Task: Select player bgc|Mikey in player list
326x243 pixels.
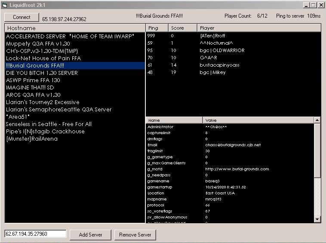Action: click(212, 72)
